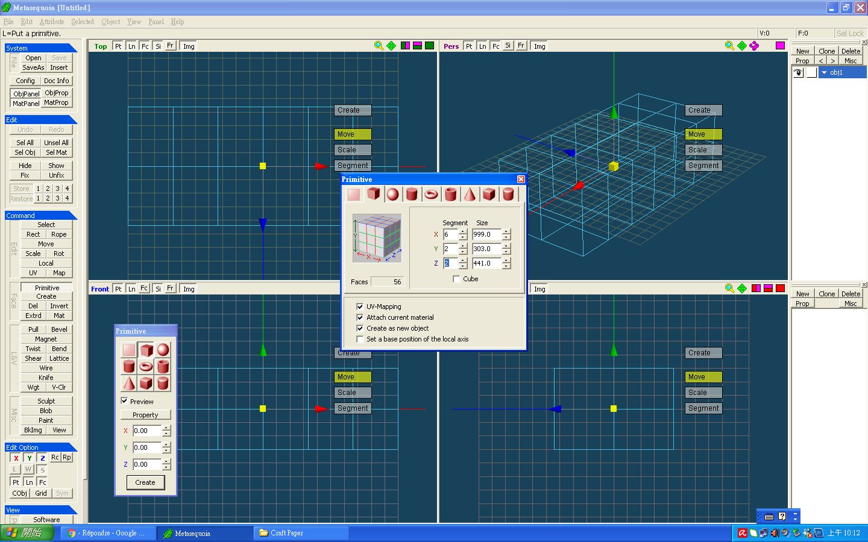Click the magenta color swatch in the Pers view
The image size is (868, 542).
(x=780, y=46)
